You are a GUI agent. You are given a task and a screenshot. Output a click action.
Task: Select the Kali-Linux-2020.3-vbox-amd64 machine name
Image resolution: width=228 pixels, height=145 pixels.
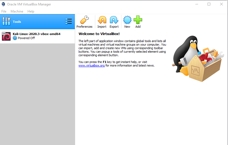(x=36, y=34)
